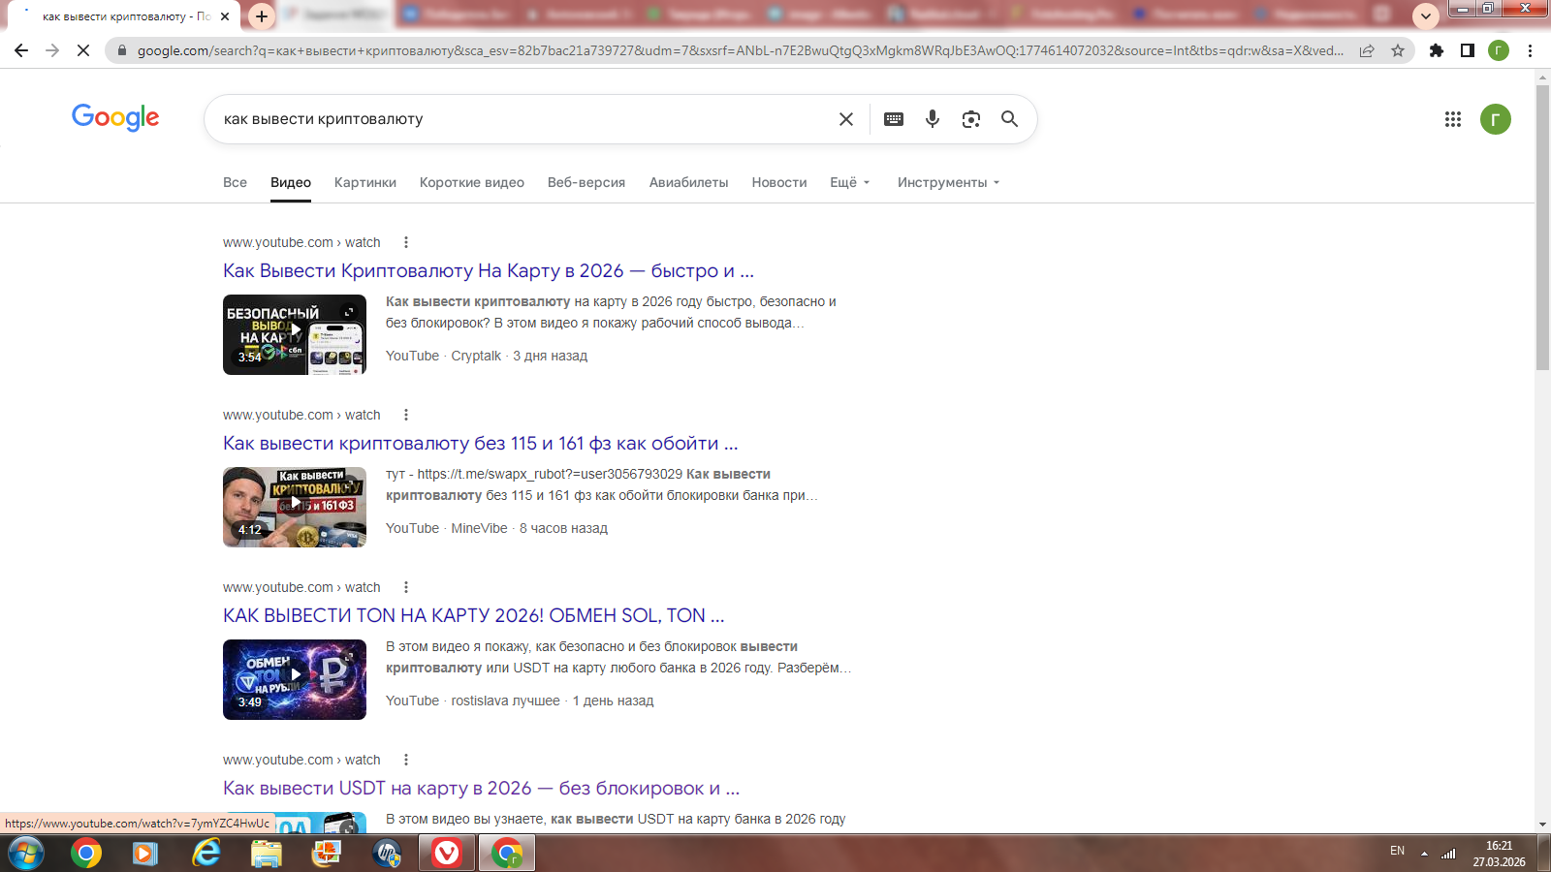
Task: Open the Windows Start menu
Action: (25, 854)
